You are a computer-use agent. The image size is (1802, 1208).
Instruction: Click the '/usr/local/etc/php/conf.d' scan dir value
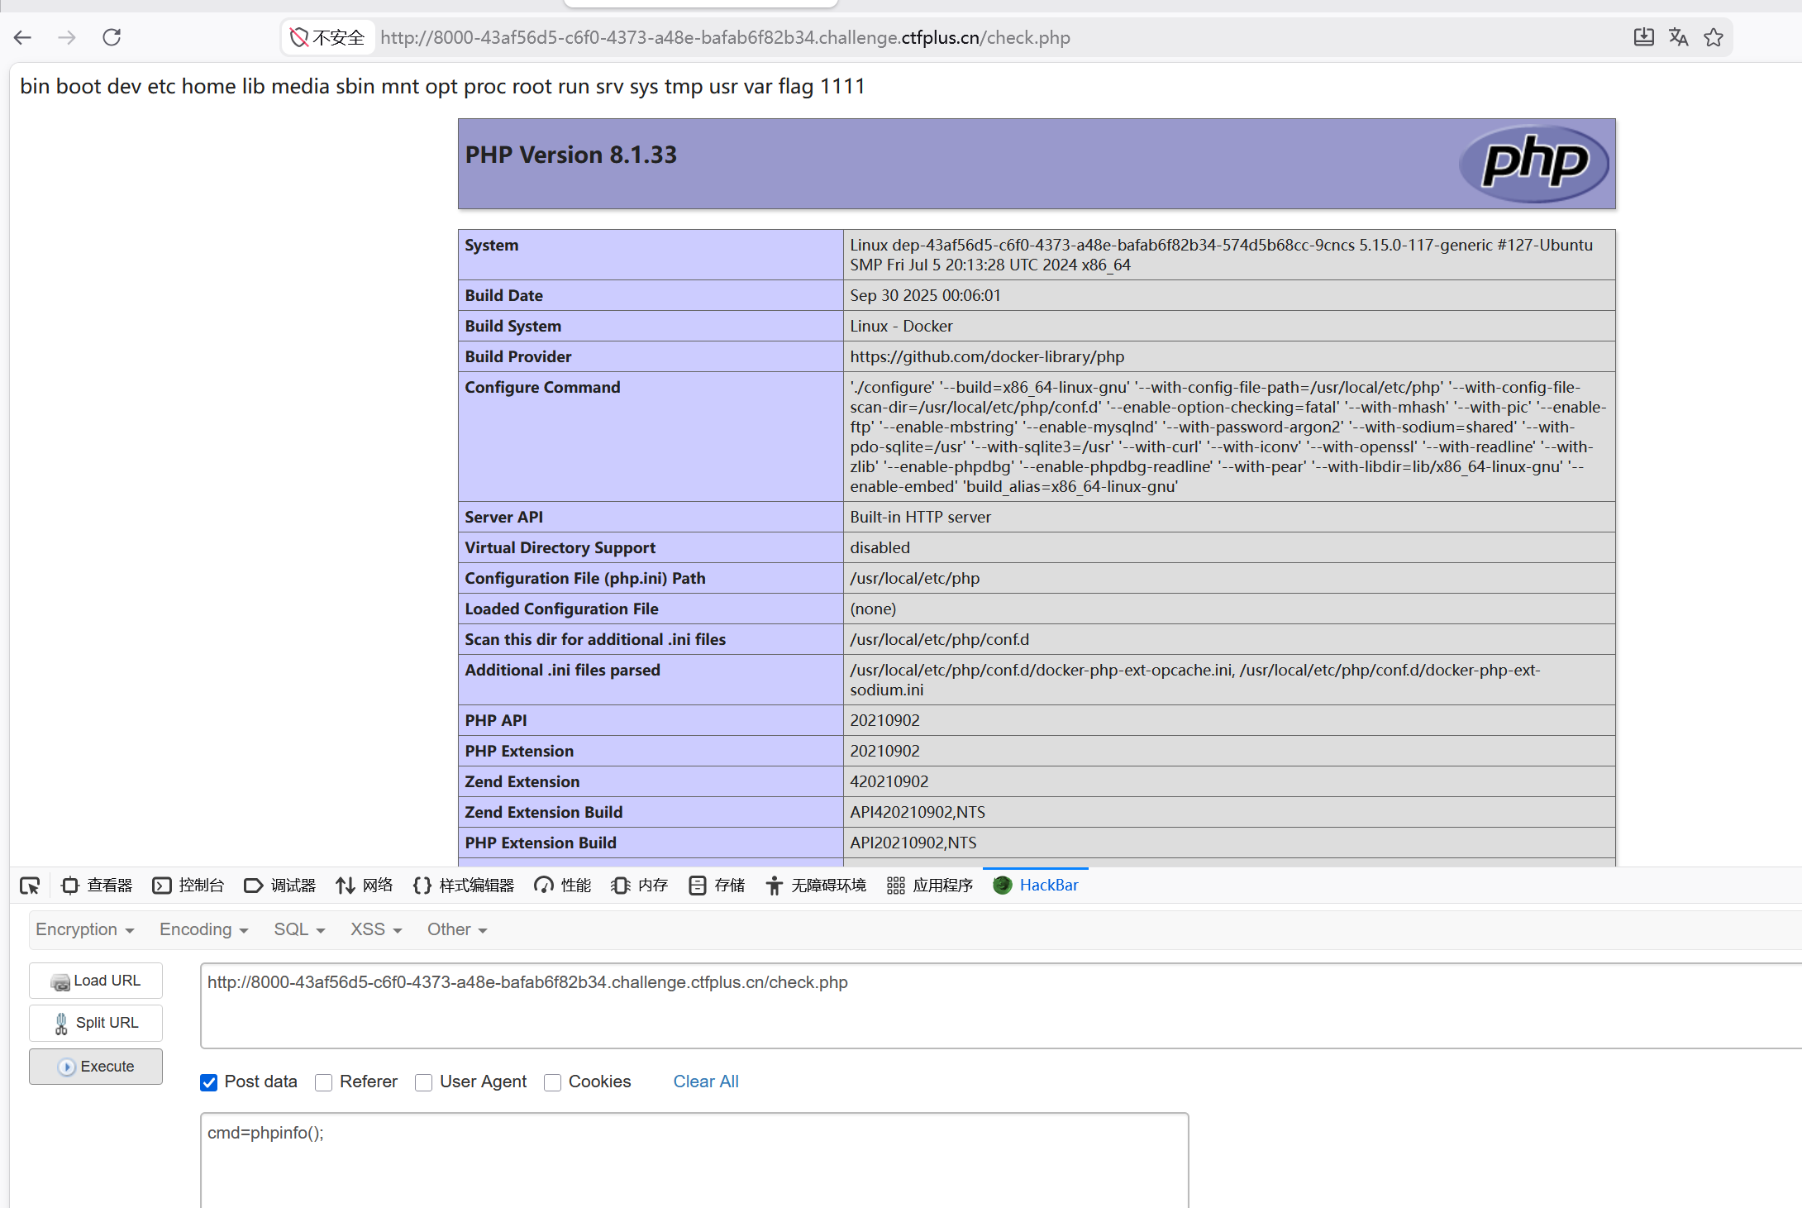940,639
